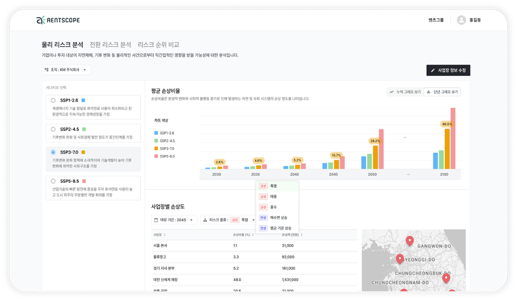The height and width of the screenshot is (300, 517).
Task: Sort table by 손상비율 (%) column arrows
Action: pos(253,235)
